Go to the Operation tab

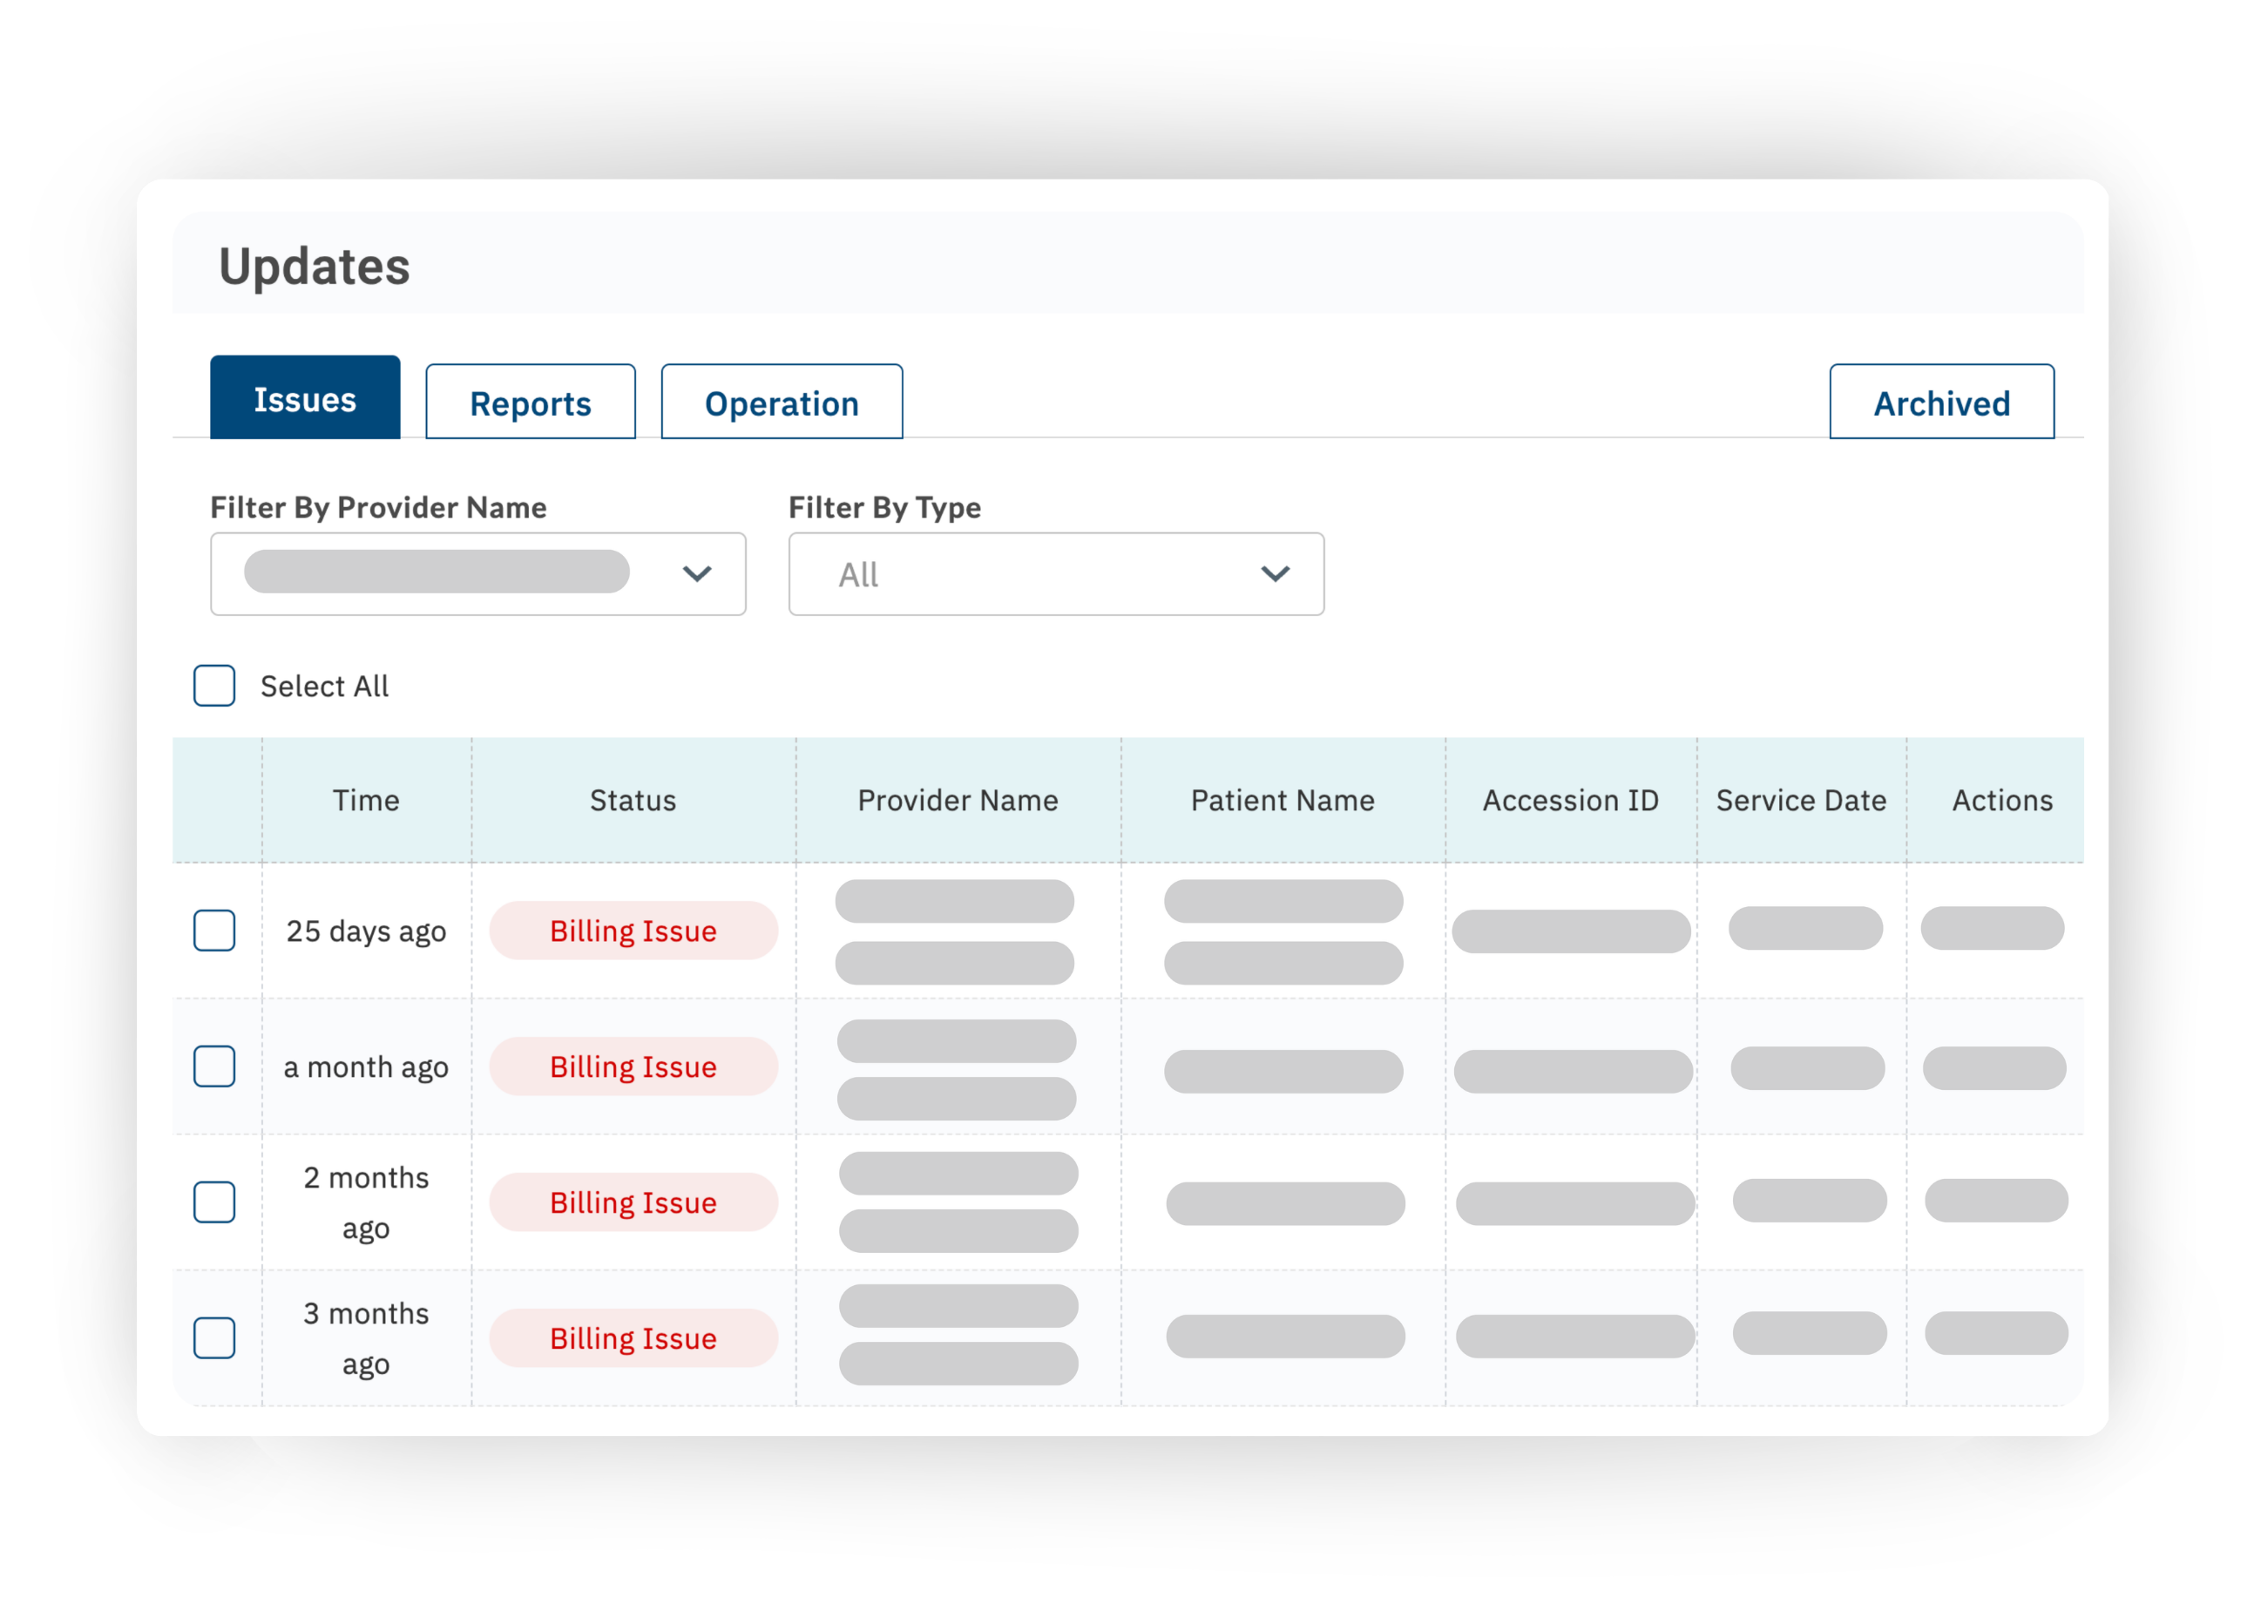tap(782, 403)
